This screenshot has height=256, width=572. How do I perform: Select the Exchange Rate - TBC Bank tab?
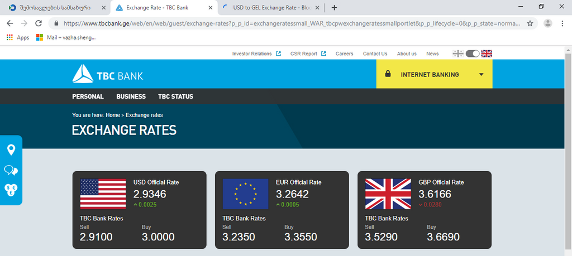164,8
